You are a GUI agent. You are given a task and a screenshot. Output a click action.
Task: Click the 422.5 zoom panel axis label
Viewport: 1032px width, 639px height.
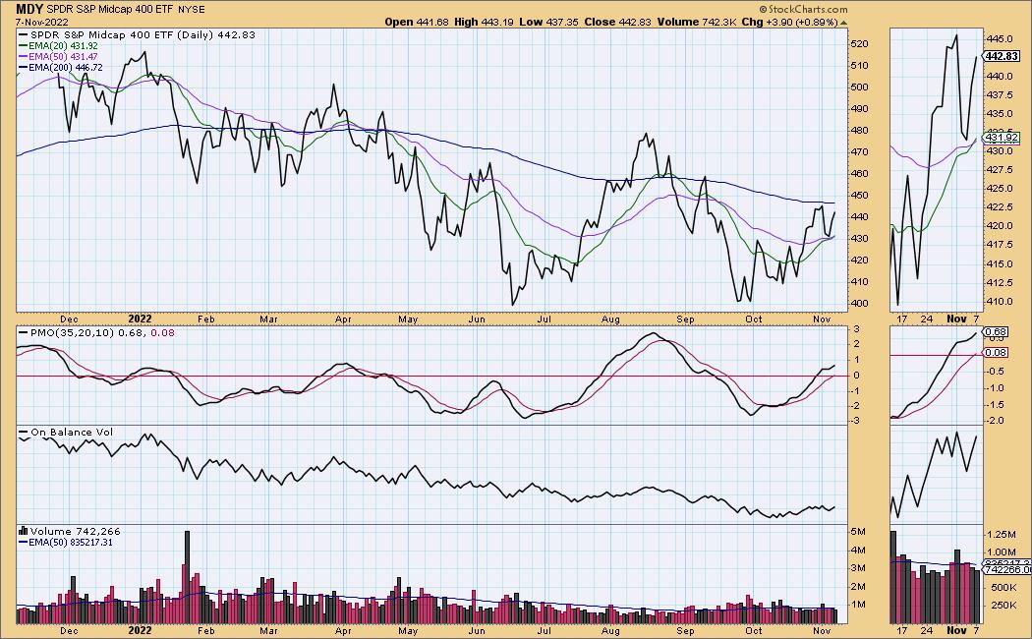coord(1001,206)
